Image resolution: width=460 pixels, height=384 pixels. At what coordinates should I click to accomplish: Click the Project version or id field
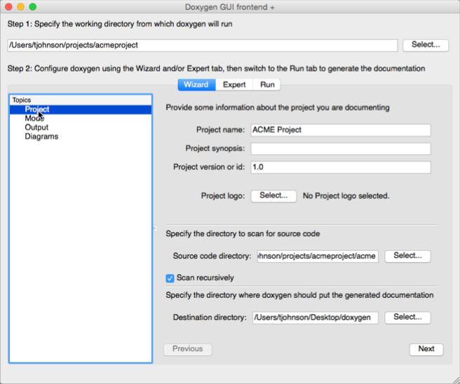pos(340,167)
